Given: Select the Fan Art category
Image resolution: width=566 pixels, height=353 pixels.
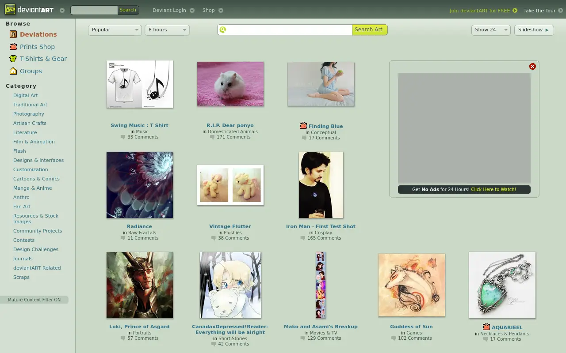Looking at the screenshot, I should coord(22,207).
